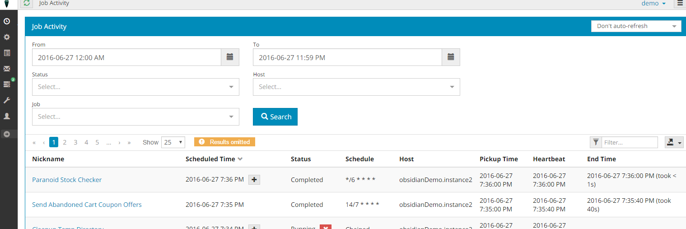Image resolution: width=686 pixels, height=229 pixels.
Task: Click the user profile sidebar icon
Action: pos(7,116)
